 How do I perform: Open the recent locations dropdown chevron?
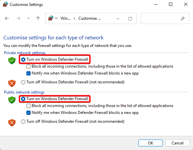tap(28, 18)
